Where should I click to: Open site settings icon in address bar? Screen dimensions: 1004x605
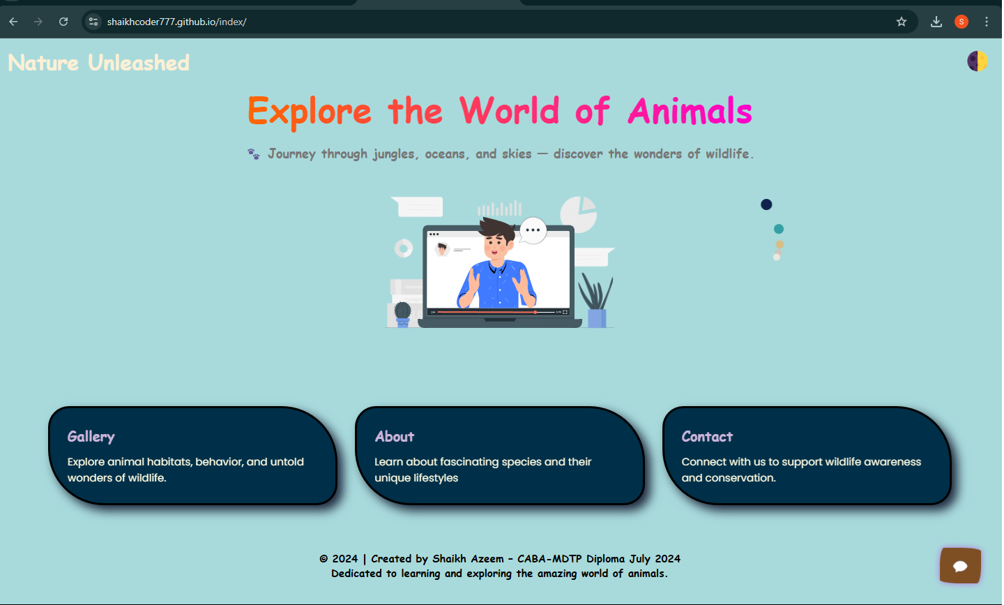pyautogui.click(x=93, y=22)
